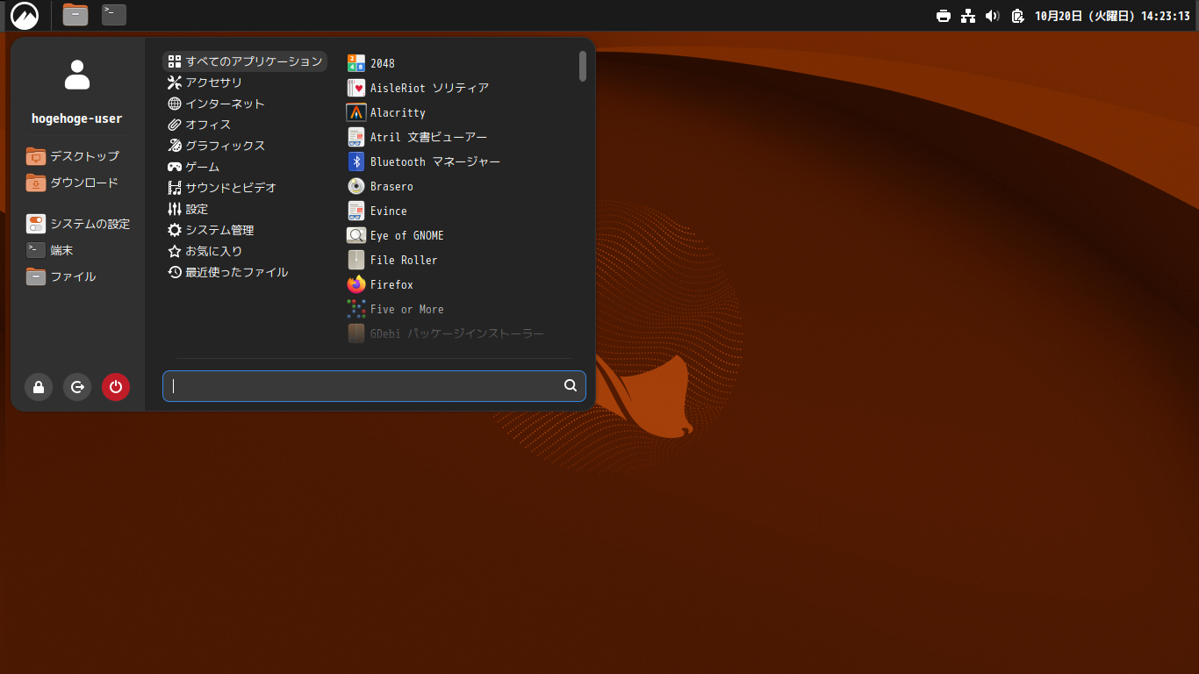The height and width of the screenshot is (674, 1199).
Task: Click the lock screen button
Action: click(x=39, y=387)
